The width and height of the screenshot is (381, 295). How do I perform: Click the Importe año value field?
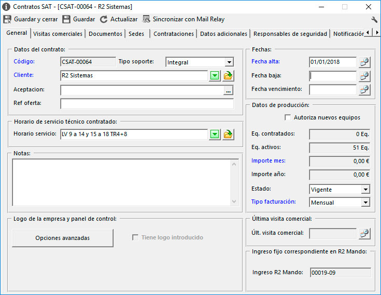point(340,175)
